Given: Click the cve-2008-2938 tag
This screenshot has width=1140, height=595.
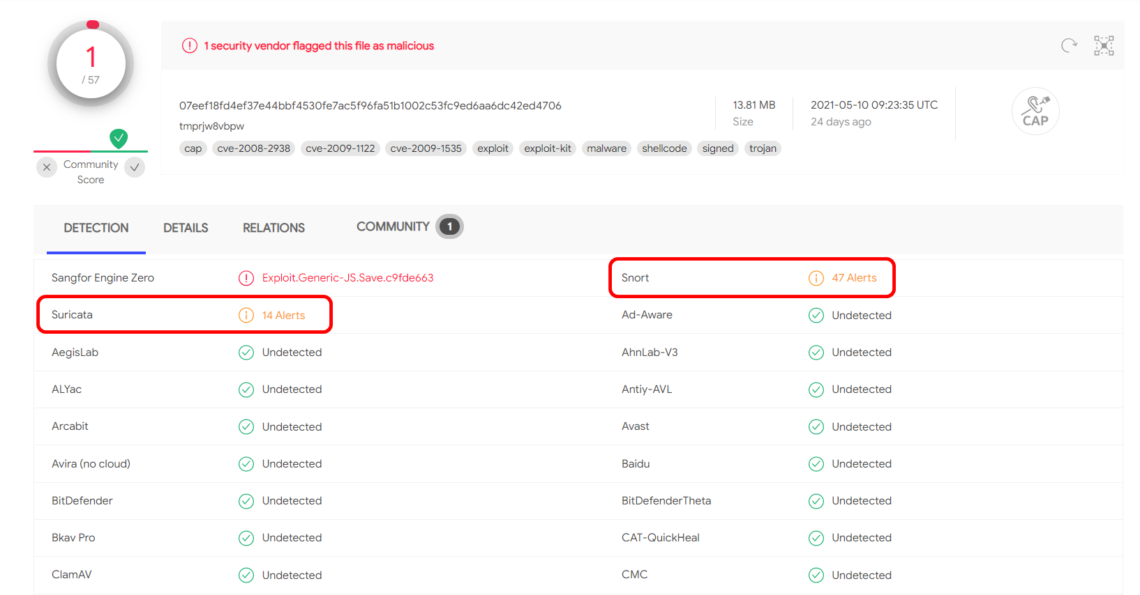Looking at the screenshot, I should (253, 148).
